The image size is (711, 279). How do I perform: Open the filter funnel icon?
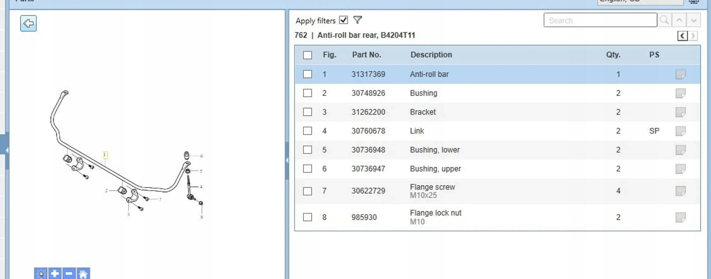(x=357, y=20)
